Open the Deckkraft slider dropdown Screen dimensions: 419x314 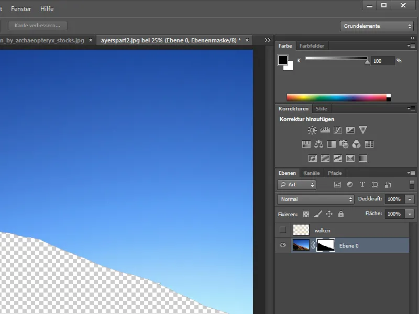[410, 199]
